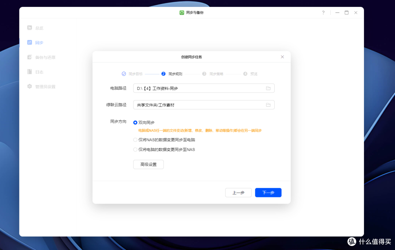Select 仅将NAS的数据变更同步至电脑 radio option
The width and height of the screenshot is (395, 250).
tap(135, 140)
